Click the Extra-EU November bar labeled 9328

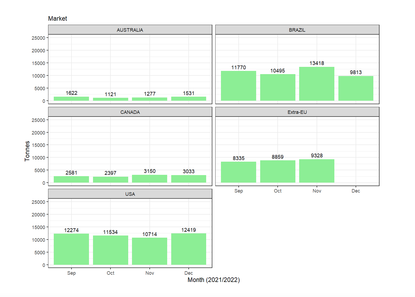coord(317,171)
